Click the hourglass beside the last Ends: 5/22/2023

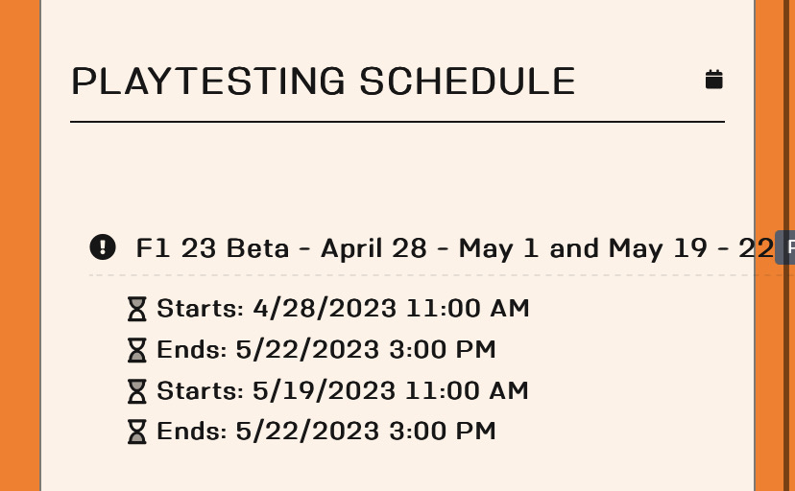(x=138, y=433)
